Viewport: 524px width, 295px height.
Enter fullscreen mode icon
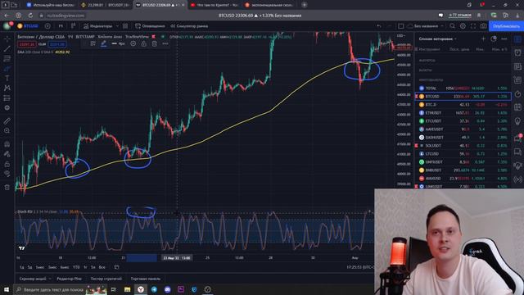[473, 26]
